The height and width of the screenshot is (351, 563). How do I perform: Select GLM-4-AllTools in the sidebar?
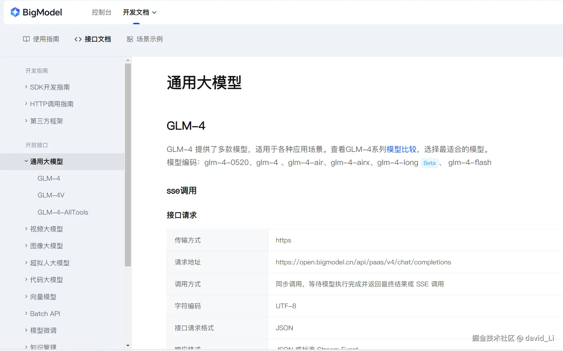point(63,212)
